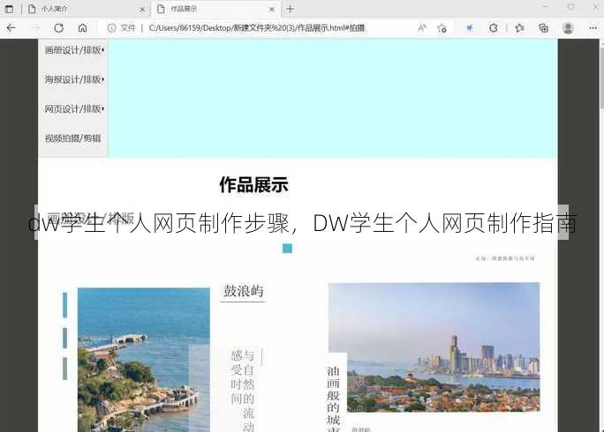Open the browser extensions icon

pos(493,27)
